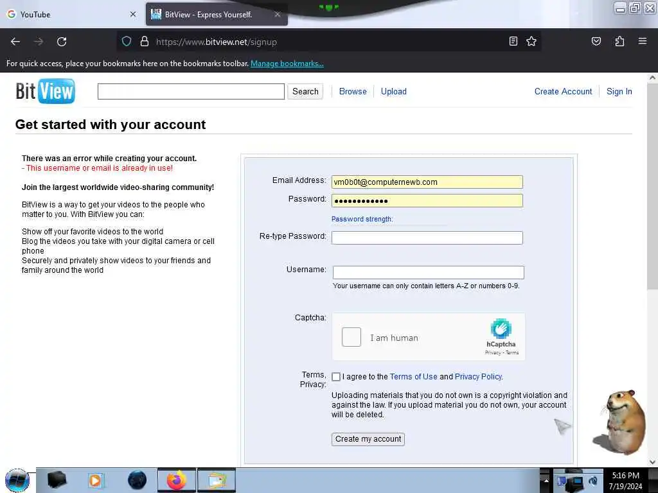Open the Firefox hamburger menu

pyautogui.click(x=642, y=41)
